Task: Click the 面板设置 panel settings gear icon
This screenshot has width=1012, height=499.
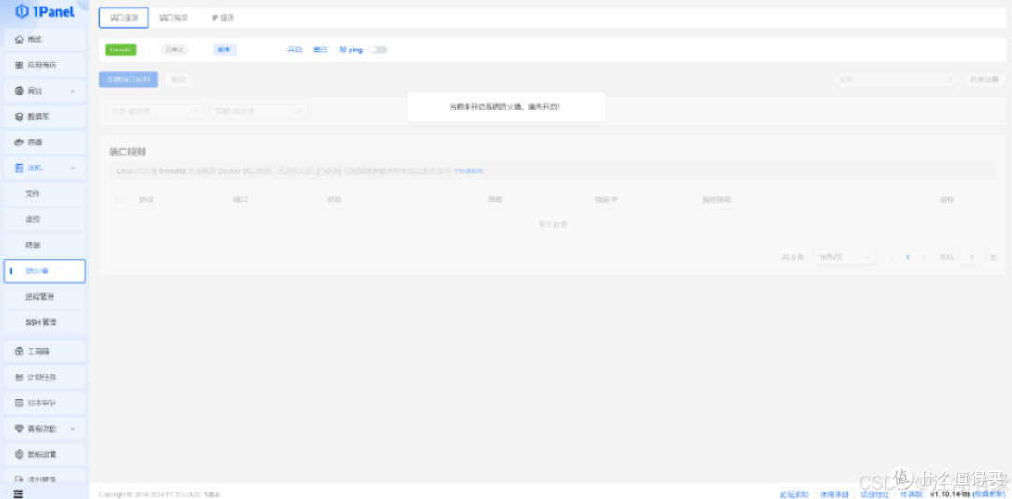Action: pos(20,454)
